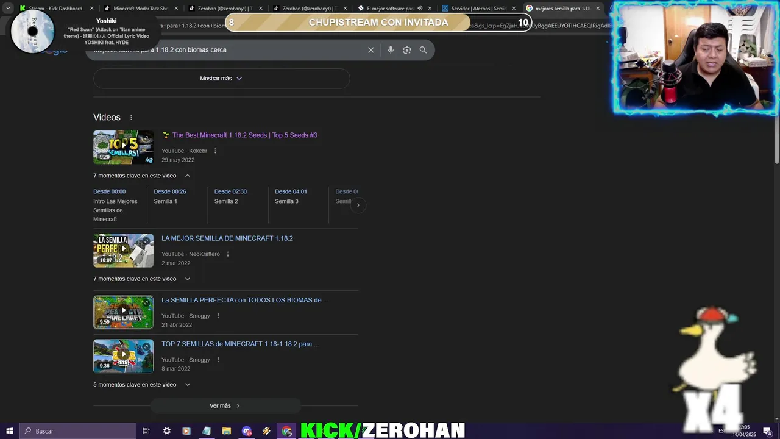Expand Mostrar más results section
The image size is (780, 439).
[221, 79]
